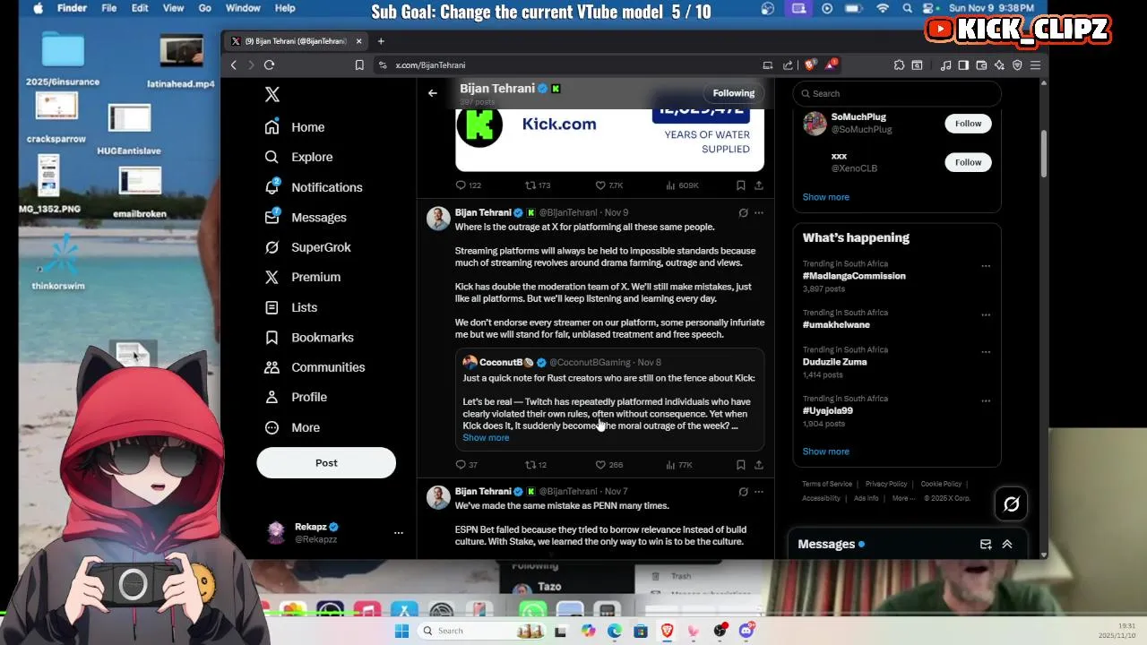Click back arrow on Bijan Tehrani profile
The height and width of the screenshot is (645, 1147).
coord(433,93)
